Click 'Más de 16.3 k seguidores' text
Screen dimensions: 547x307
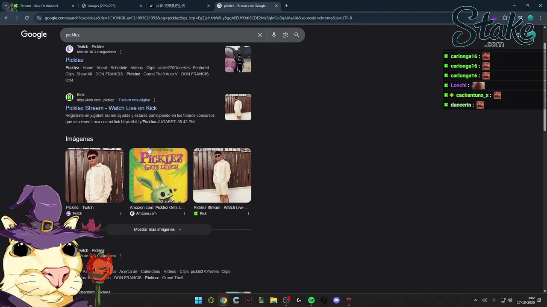(96, 52)
